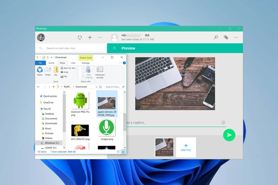Click the Picture Tools contextual tab
Viewport: 278px width, 185px height.
pyautogui.click(x=86, y=58)
